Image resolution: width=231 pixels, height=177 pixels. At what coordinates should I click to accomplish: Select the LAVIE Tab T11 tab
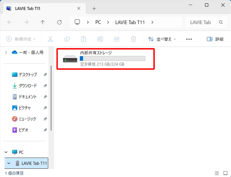coord(45,8)
